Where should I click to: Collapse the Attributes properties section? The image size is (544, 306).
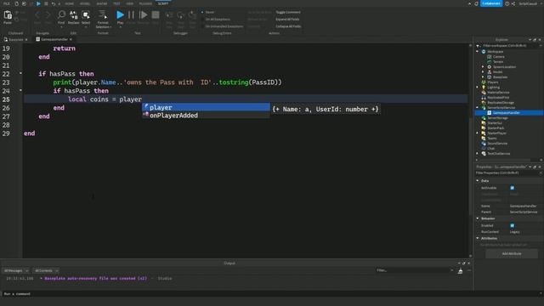coord(478,238)
